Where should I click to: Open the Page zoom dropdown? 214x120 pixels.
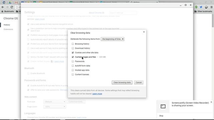point(55,107)
